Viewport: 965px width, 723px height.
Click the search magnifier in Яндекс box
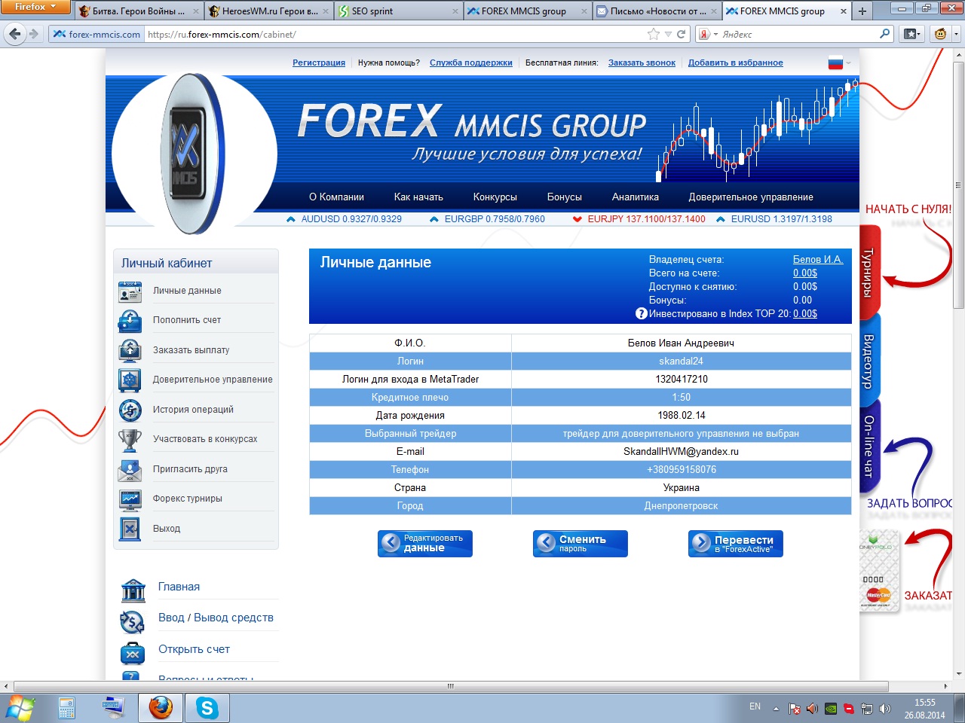coord(885,34)
